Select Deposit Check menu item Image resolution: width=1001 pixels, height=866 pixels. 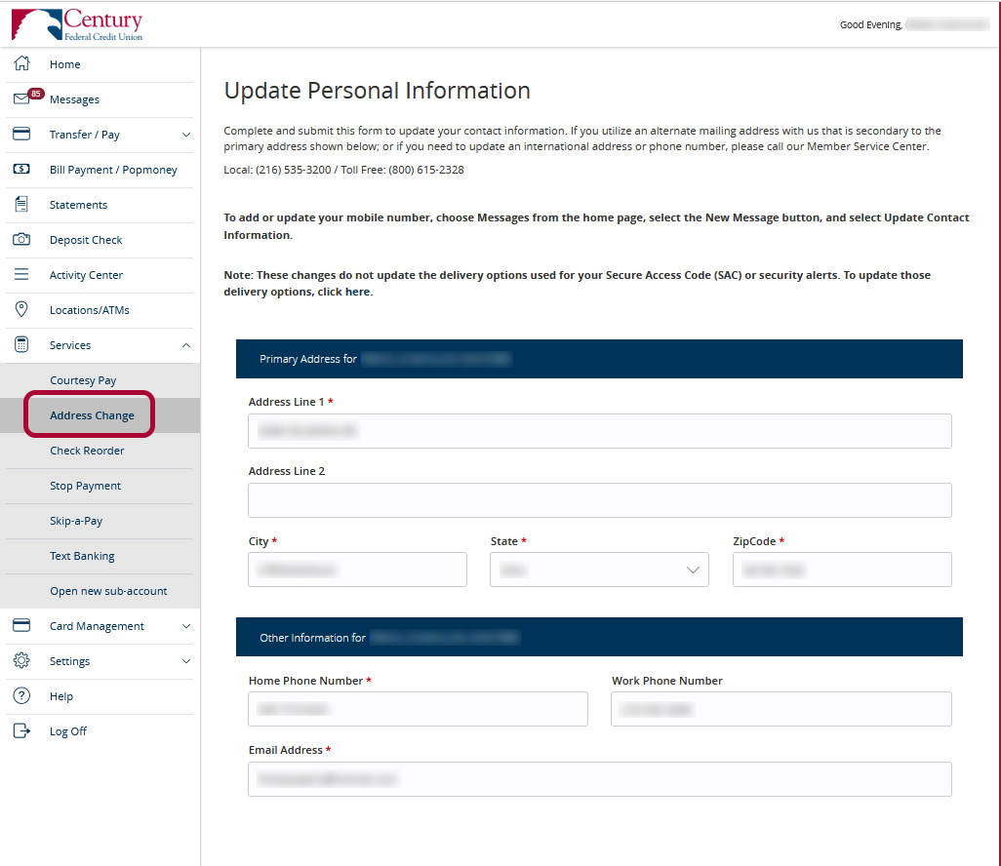coord(86,239)
